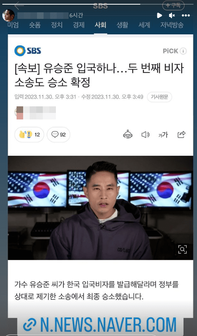
Task: Change font size with the 가가 icon
Action: point(163,134)
